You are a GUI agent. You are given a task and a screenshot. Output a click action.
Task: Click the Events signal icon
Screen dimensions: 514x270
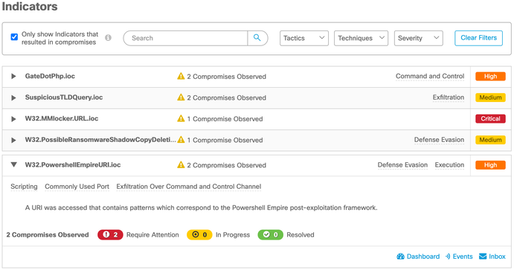pos(448,257)
